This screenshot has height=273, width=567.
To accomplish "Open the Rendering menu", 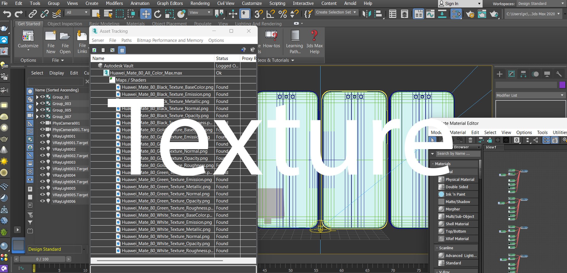I will tap(200, 4).
